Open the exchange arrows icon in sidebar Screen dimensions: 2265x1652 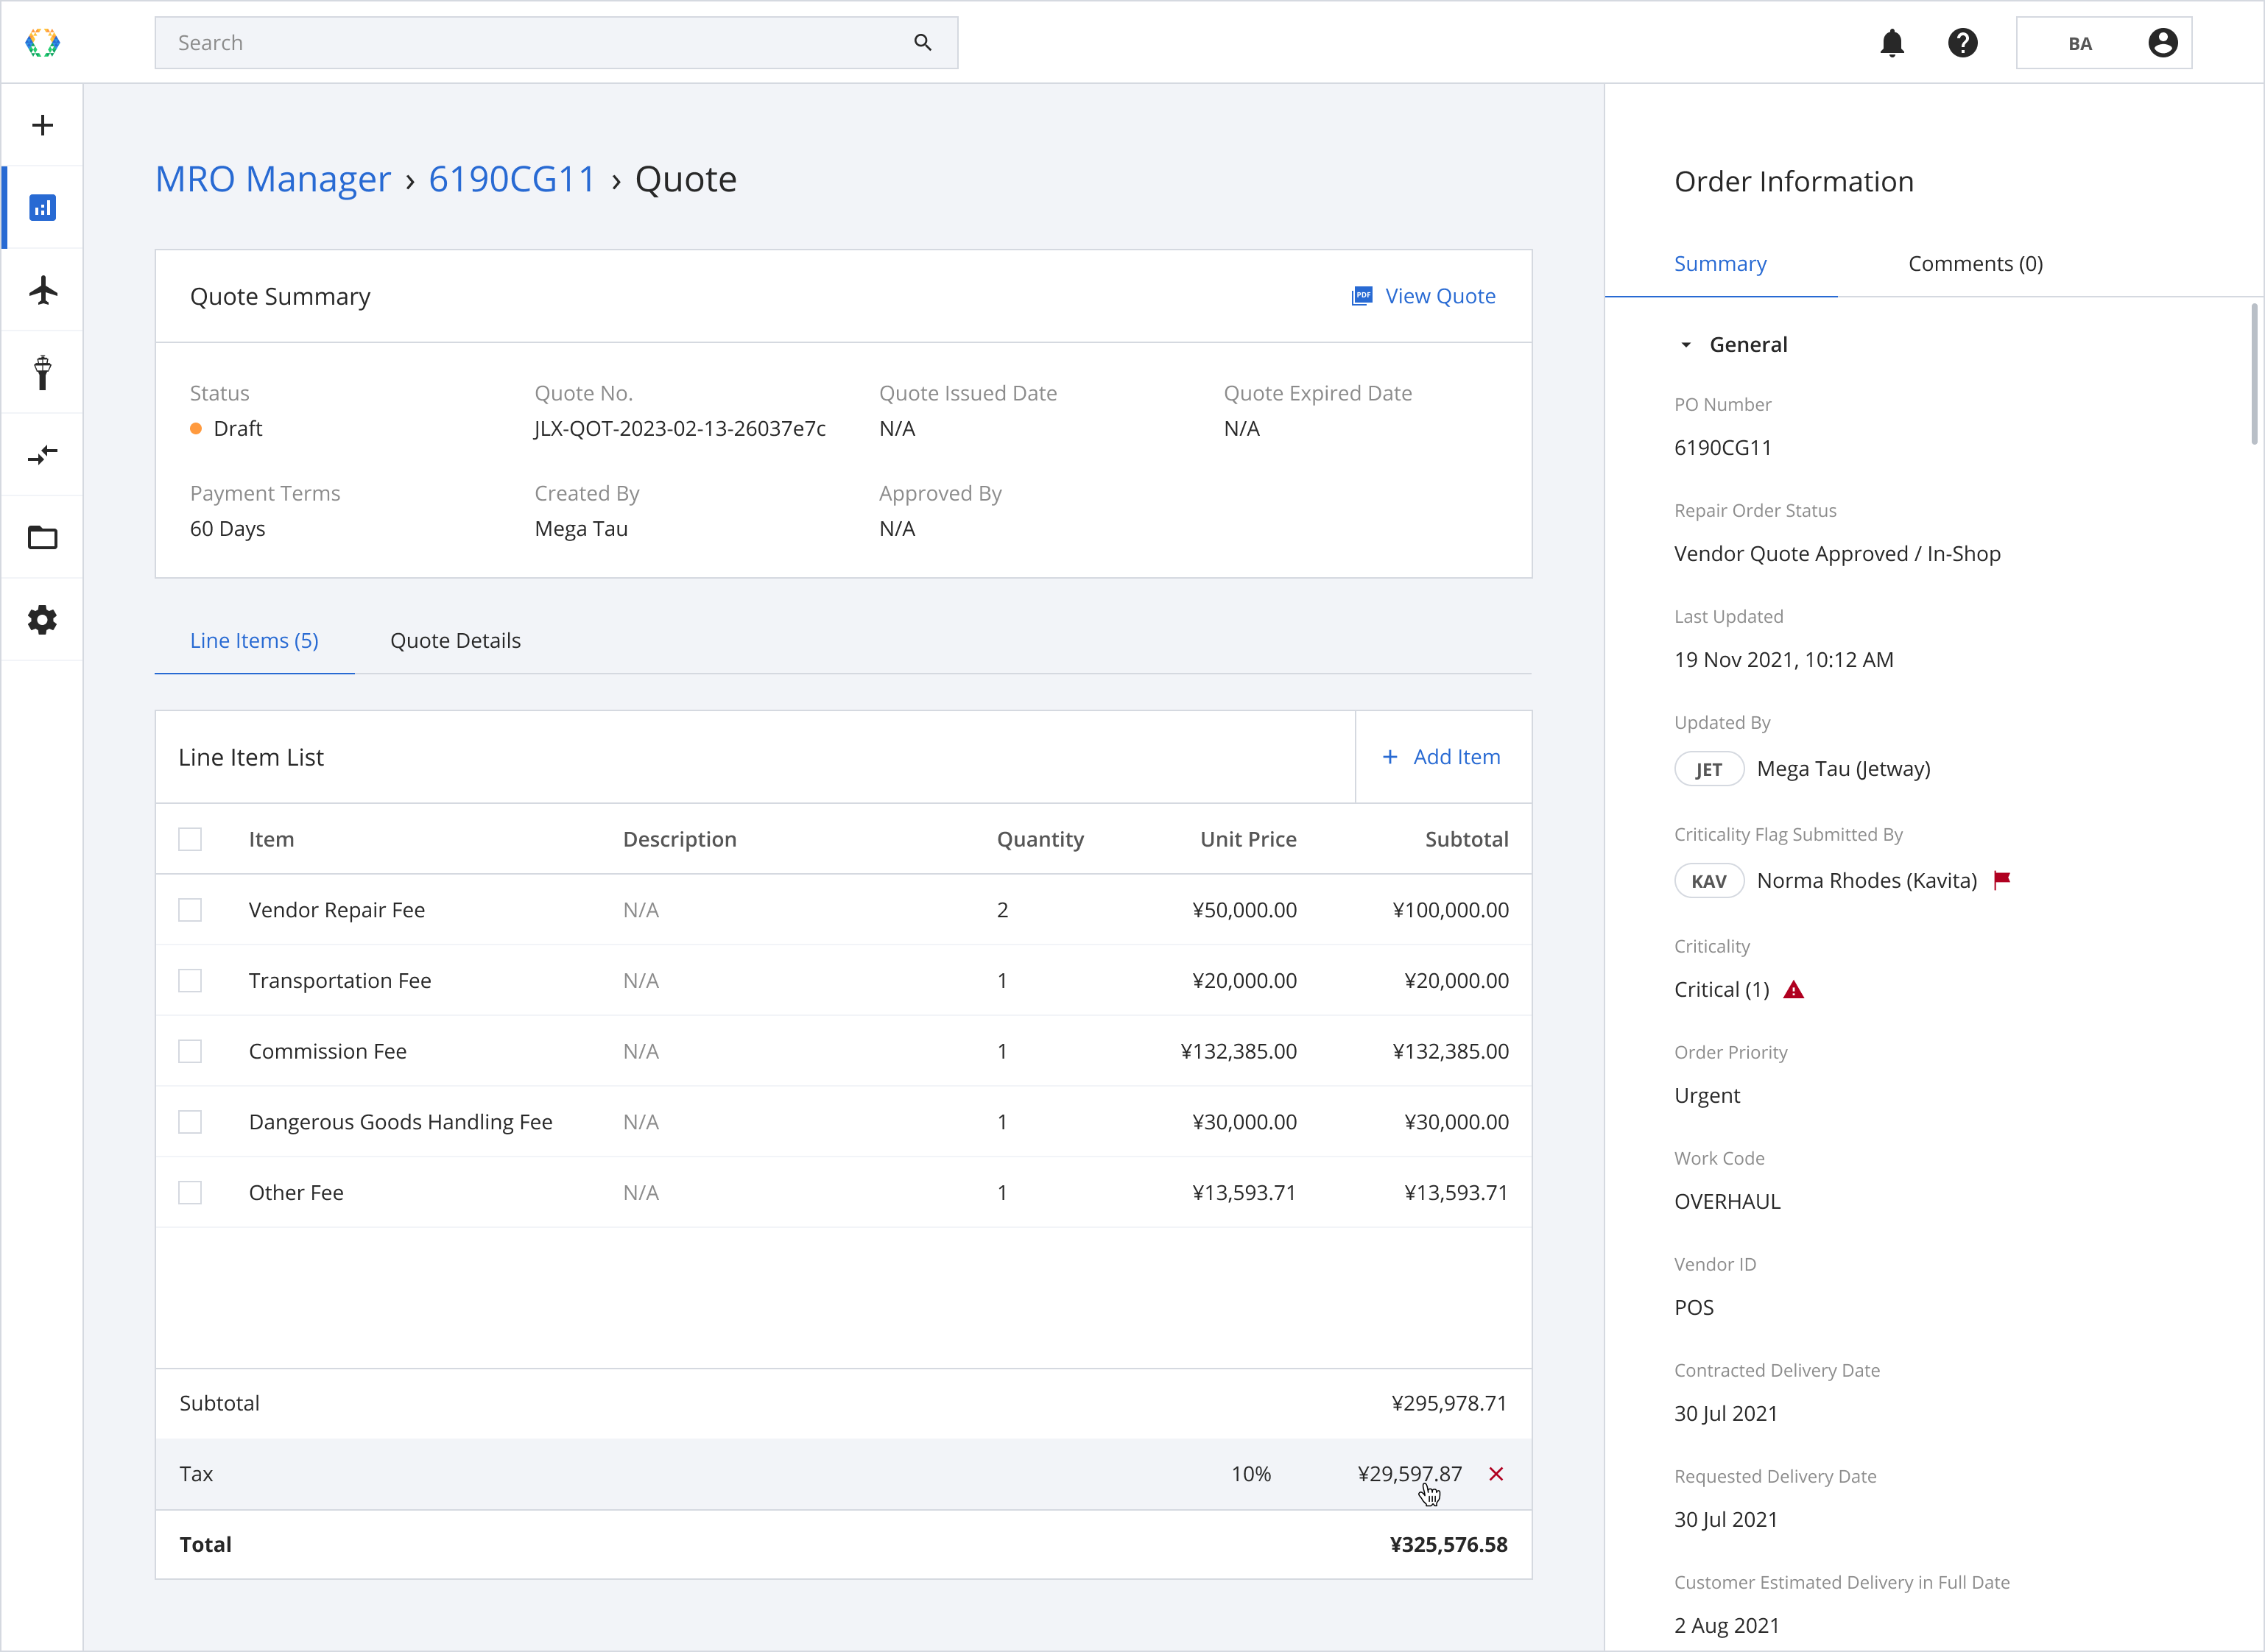pyautogui.click(x=42, y=455)
